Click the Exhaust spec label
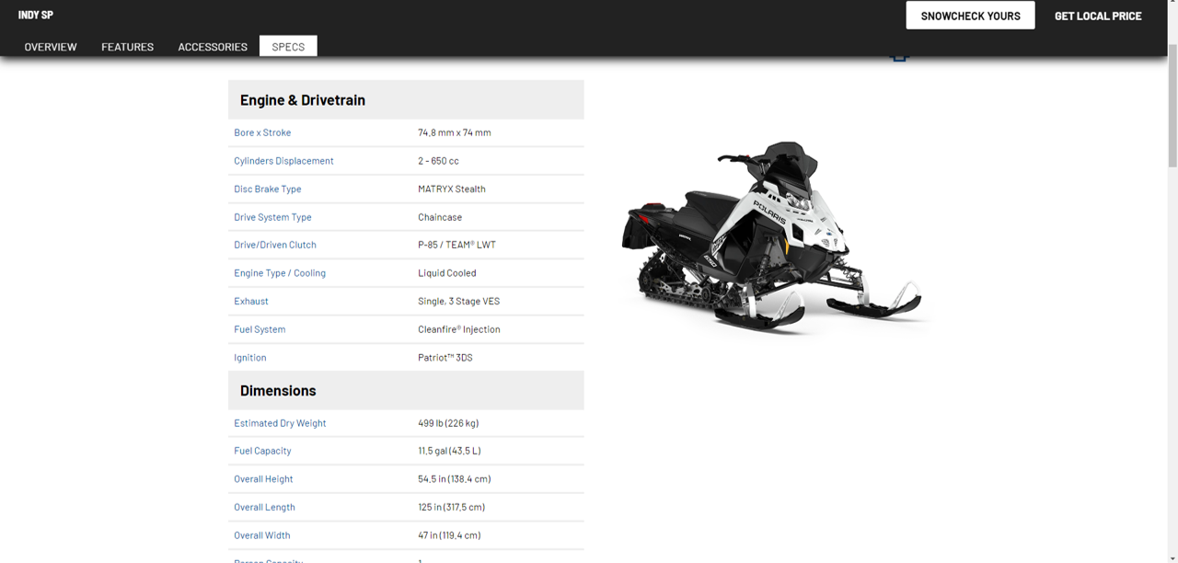 tap(251, 301)
